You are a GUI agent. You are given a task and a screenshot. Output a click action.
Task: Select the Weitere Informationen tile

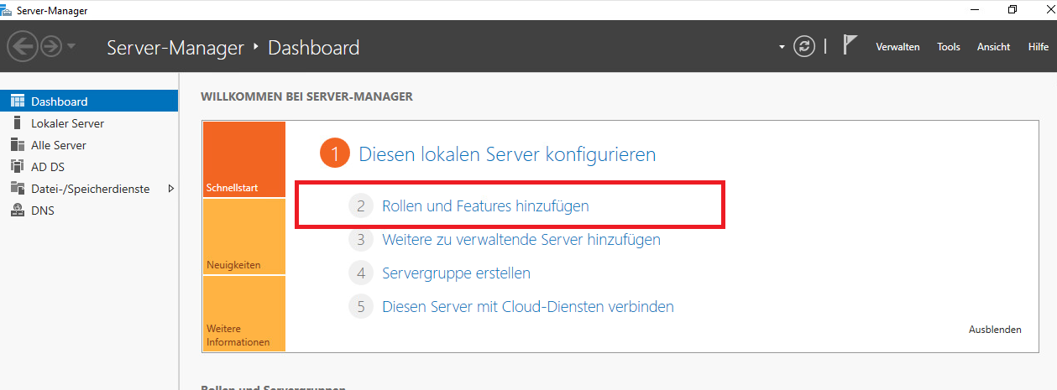pyautogui.click(x=243, y=315)
